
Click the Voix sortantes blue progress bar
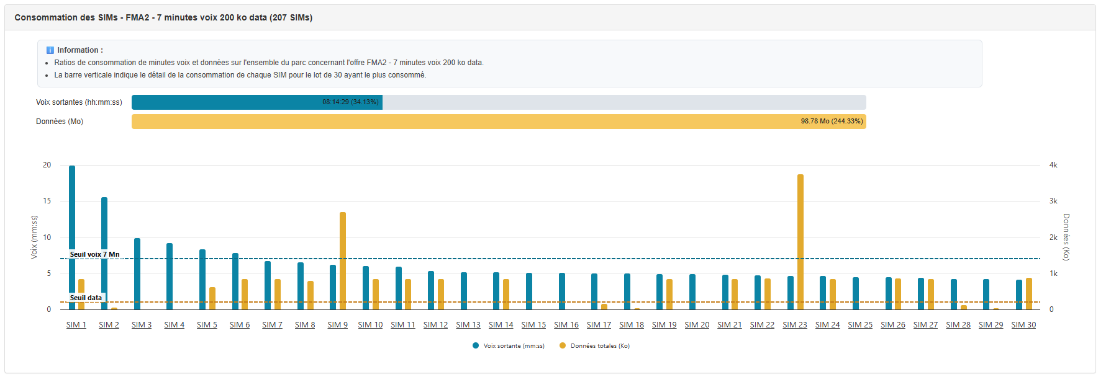tap(257, 102)
